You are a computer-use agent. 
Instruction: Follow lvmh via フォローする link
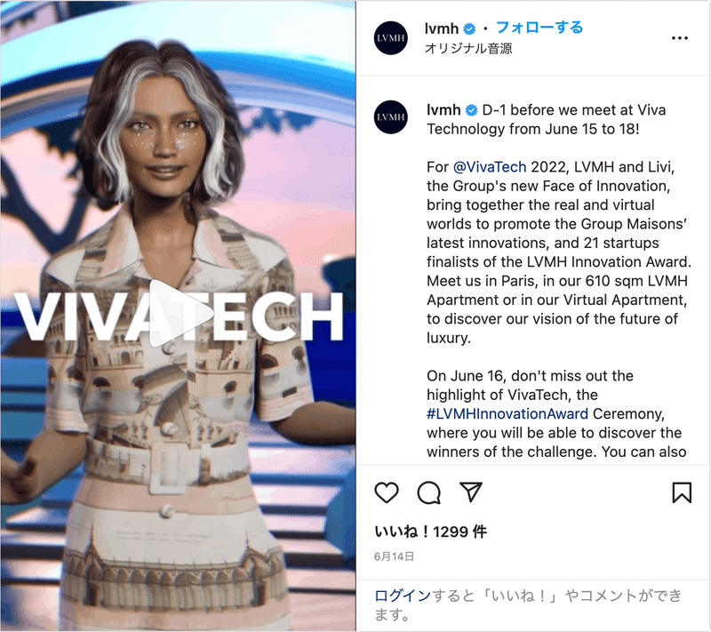click(x=539, y=28)
